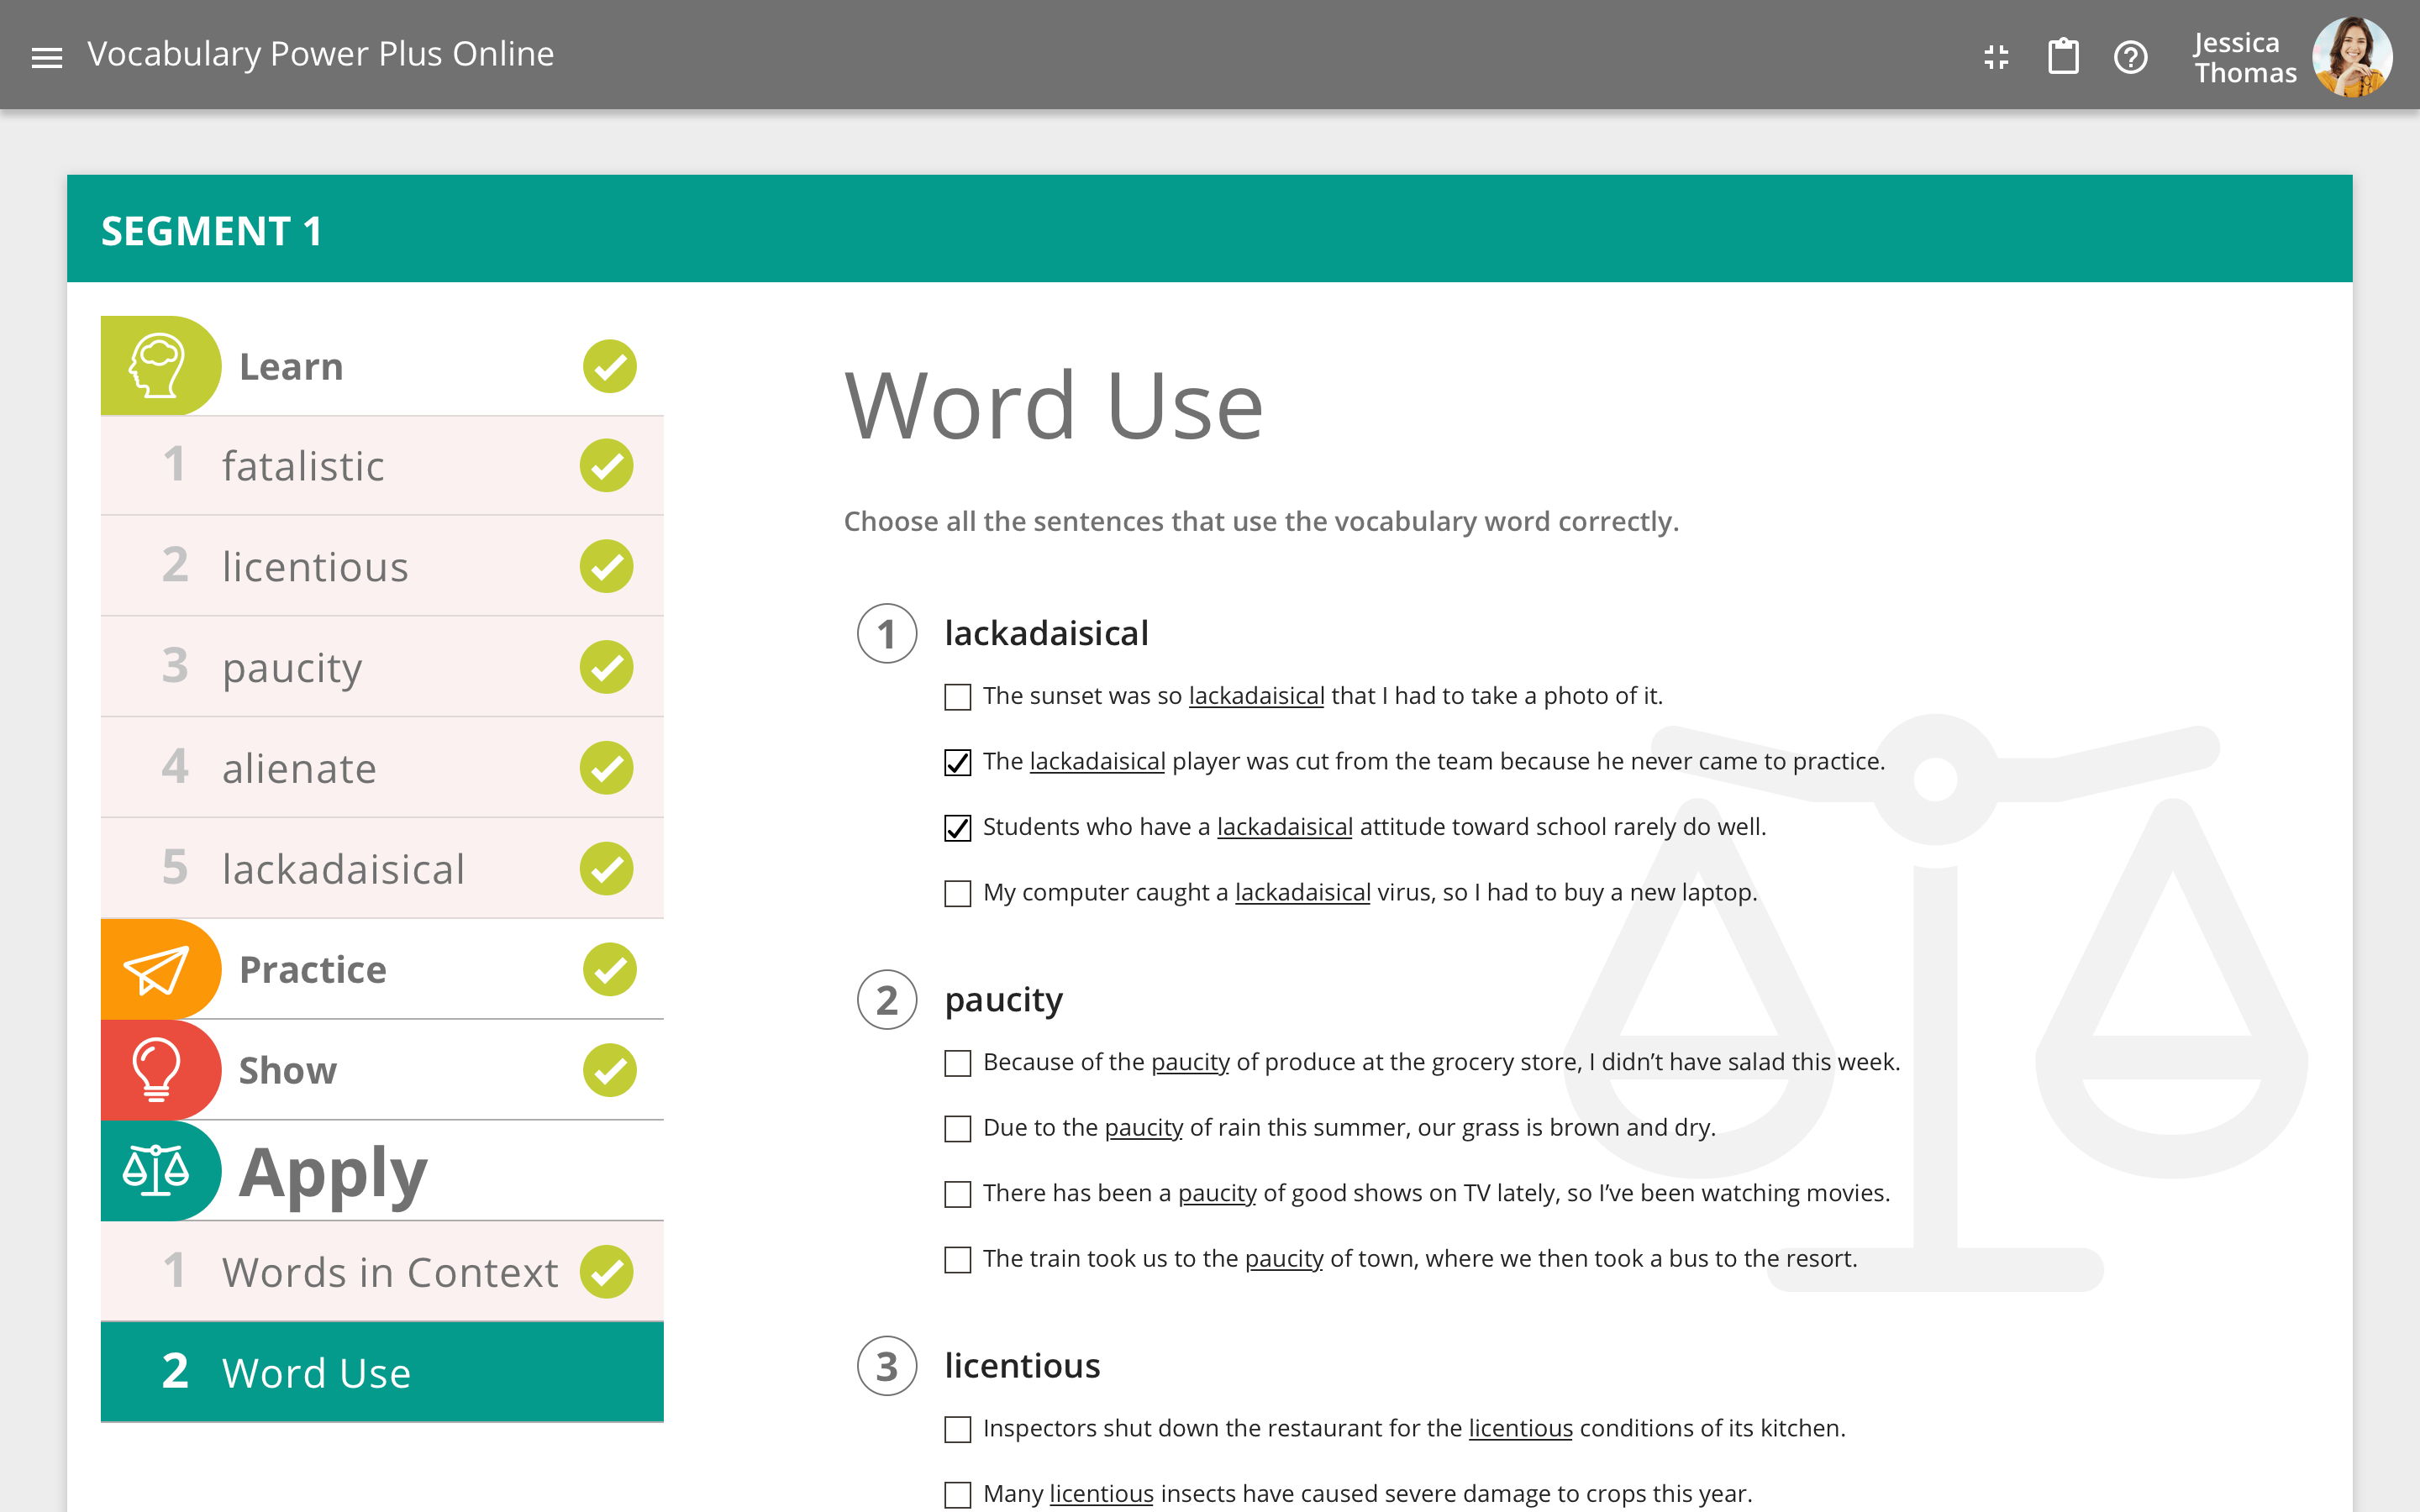2420x1512 pixels.
Task: Check 'Because of the paucity of produce' sentence
Action: pyautogui.click(x=958, y=1063)
